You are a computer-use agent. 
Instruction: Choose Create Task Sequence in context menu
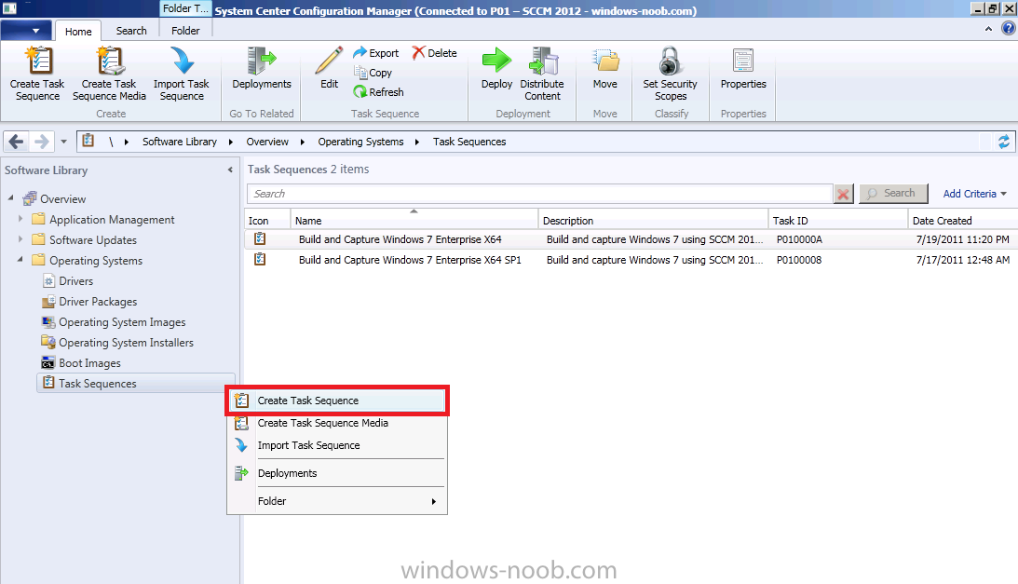[337, 401]
